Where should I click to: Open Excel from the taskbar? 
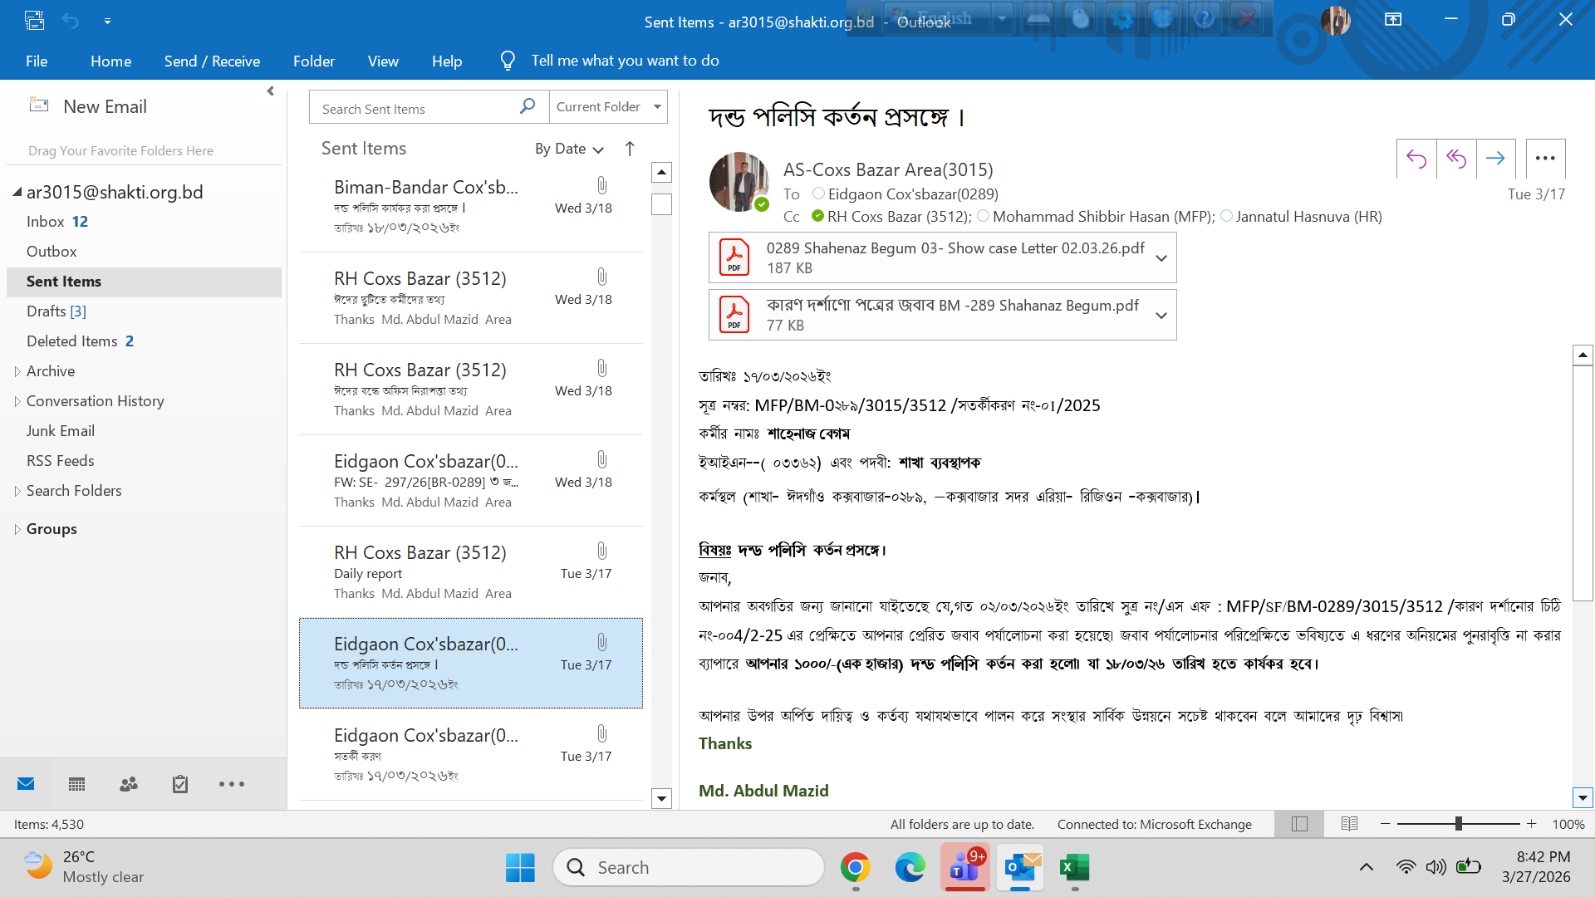click(1074, 868)
